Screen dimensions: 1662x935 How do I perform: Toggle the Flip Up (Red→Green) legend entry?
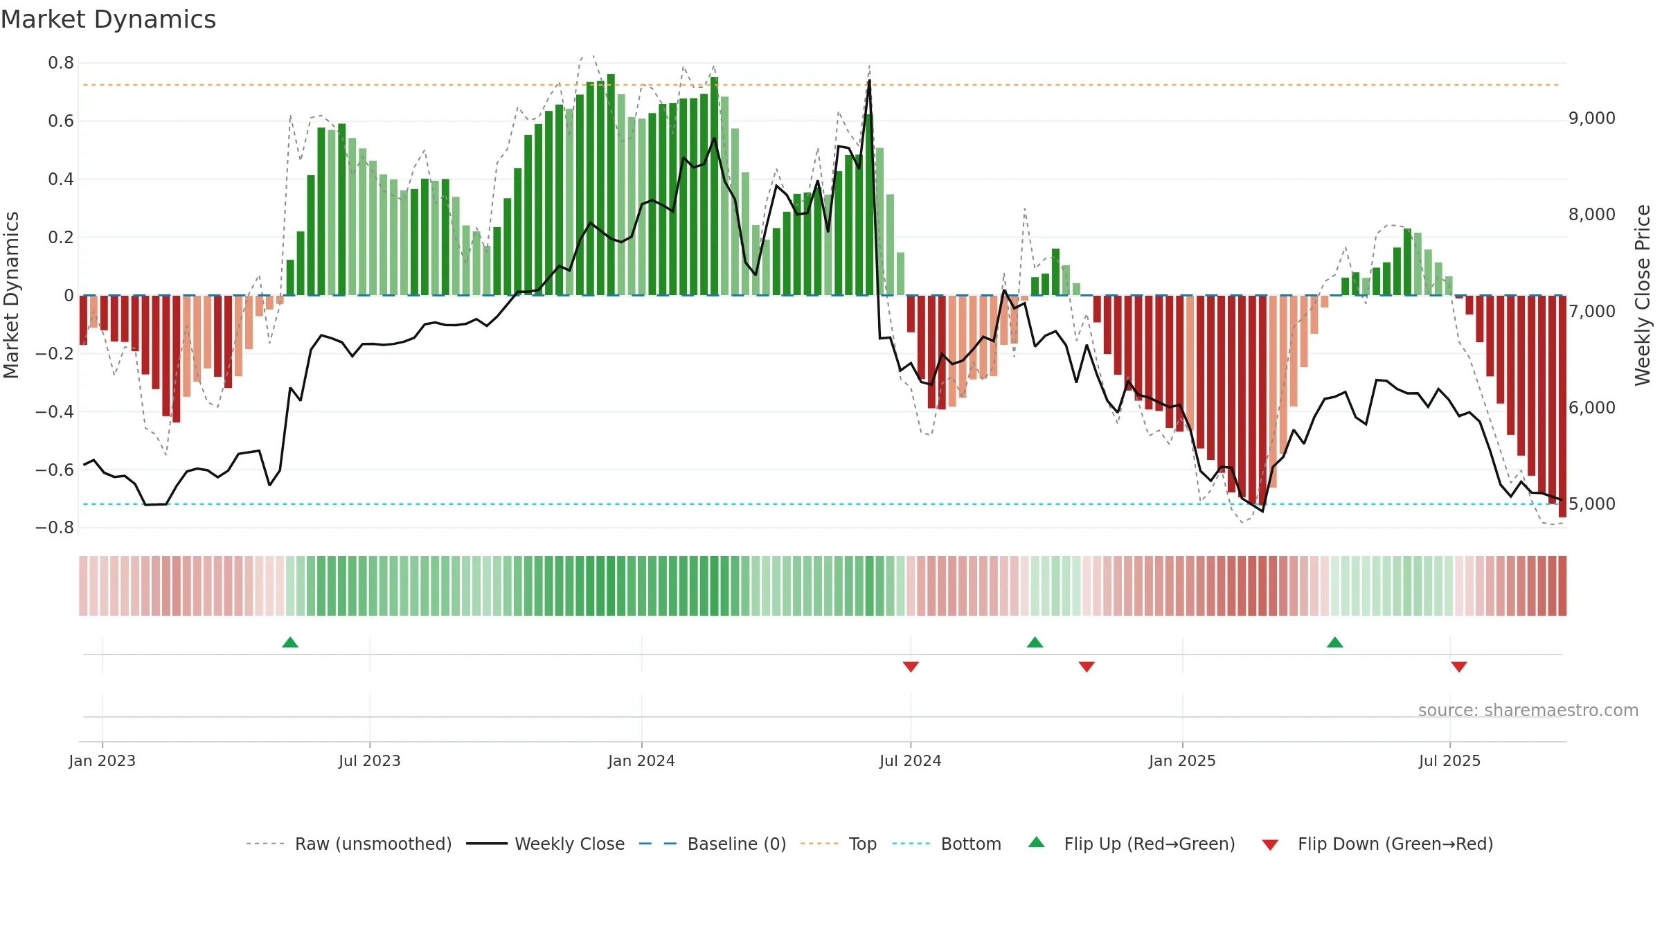(x=1132, y=844)
